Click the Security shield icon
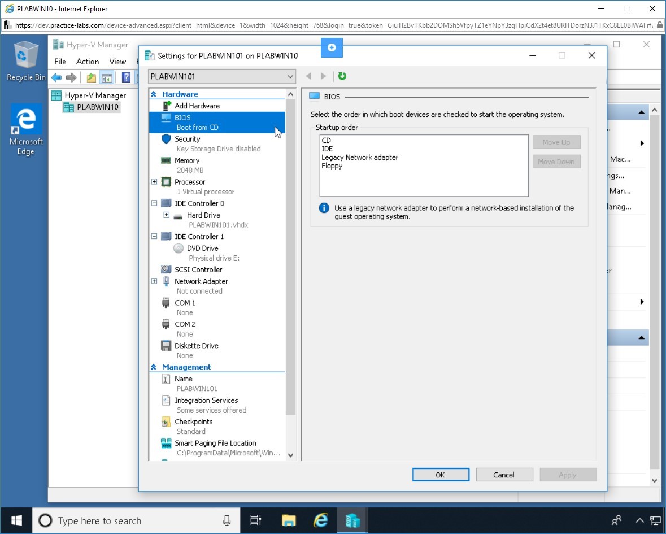The image size is (666, 534). tap(166, 139)
